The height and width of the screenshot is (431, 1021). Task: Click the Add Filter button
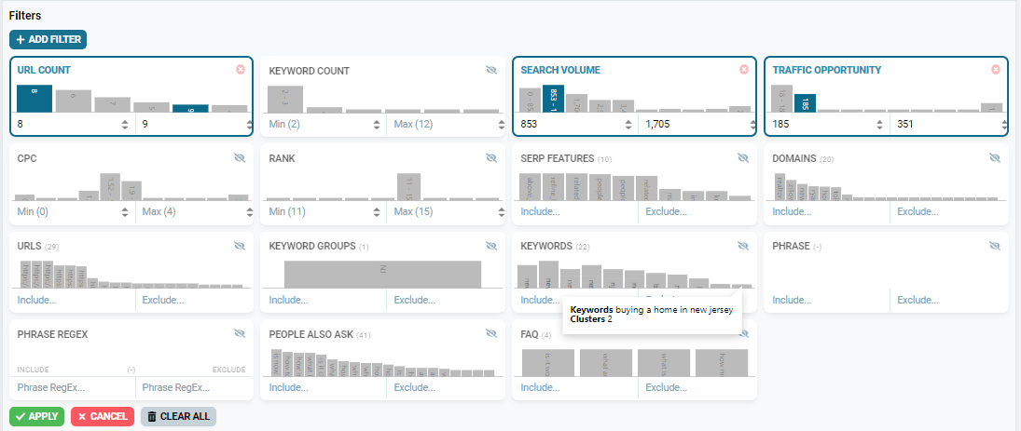coord(48,40)
